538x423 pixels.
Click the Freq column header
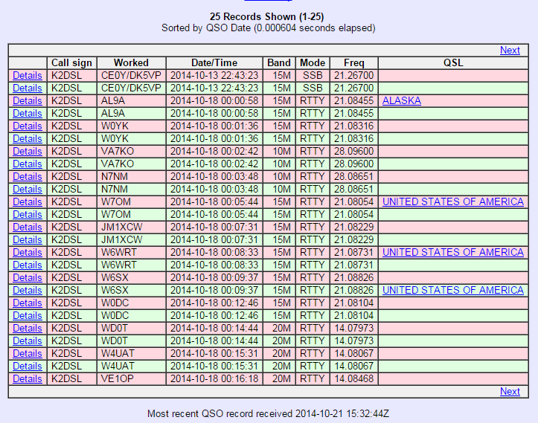tap(353, 62)
